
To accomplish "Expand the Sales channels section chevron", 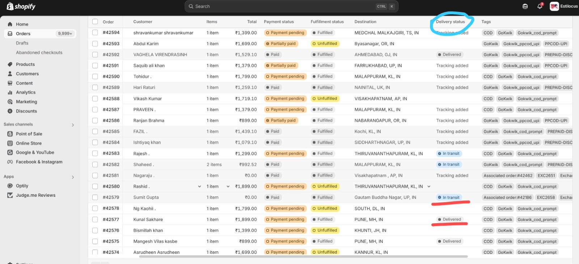I will pyautogui.click(x=73, y=125).
